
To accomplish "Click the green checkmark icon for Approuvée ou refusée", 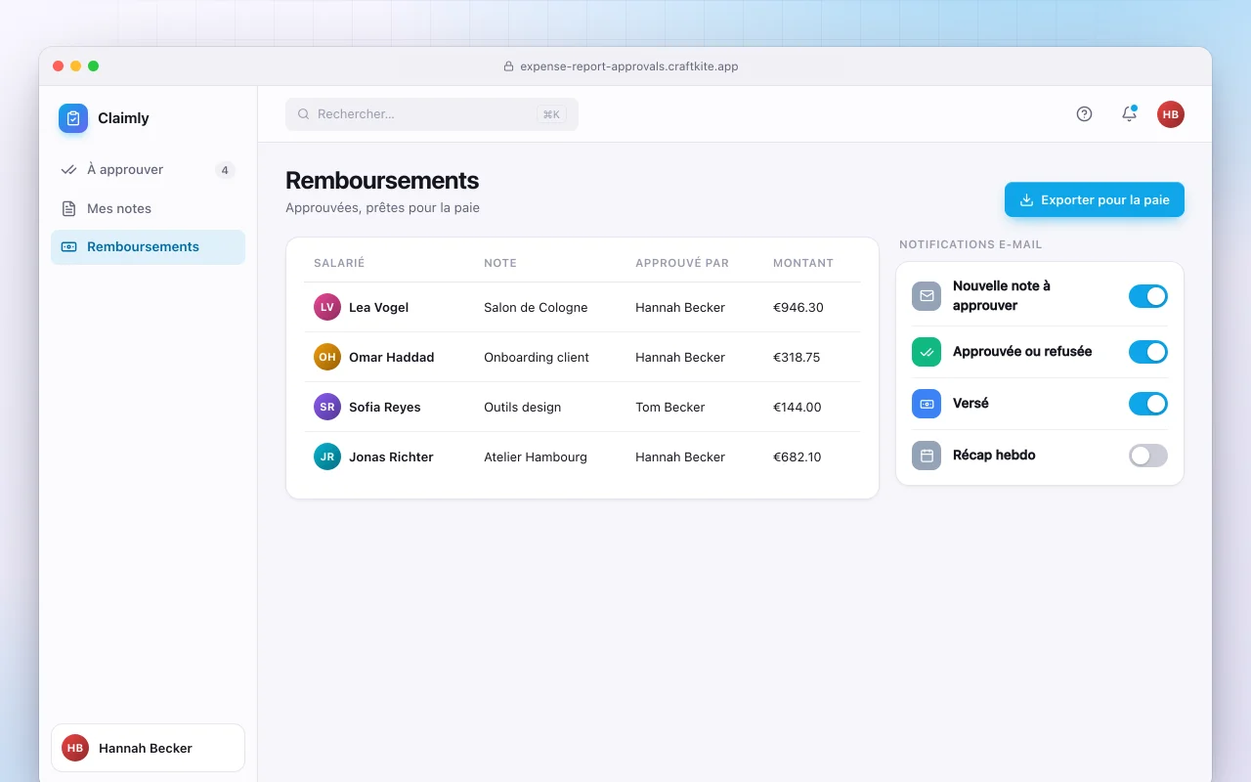I will 927,352.
